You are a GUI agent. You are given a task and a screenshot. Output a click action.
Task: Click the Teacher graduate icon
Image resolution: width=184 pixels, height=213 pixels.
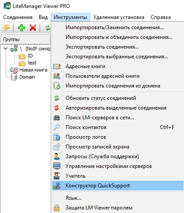point(57,176)
